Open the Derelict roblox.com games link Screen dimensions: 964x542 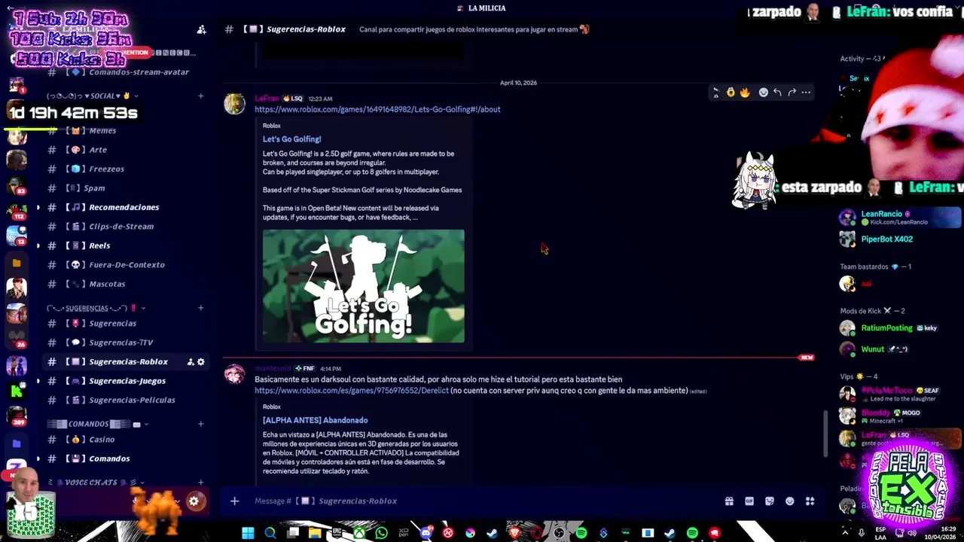[x=352, y=391]
